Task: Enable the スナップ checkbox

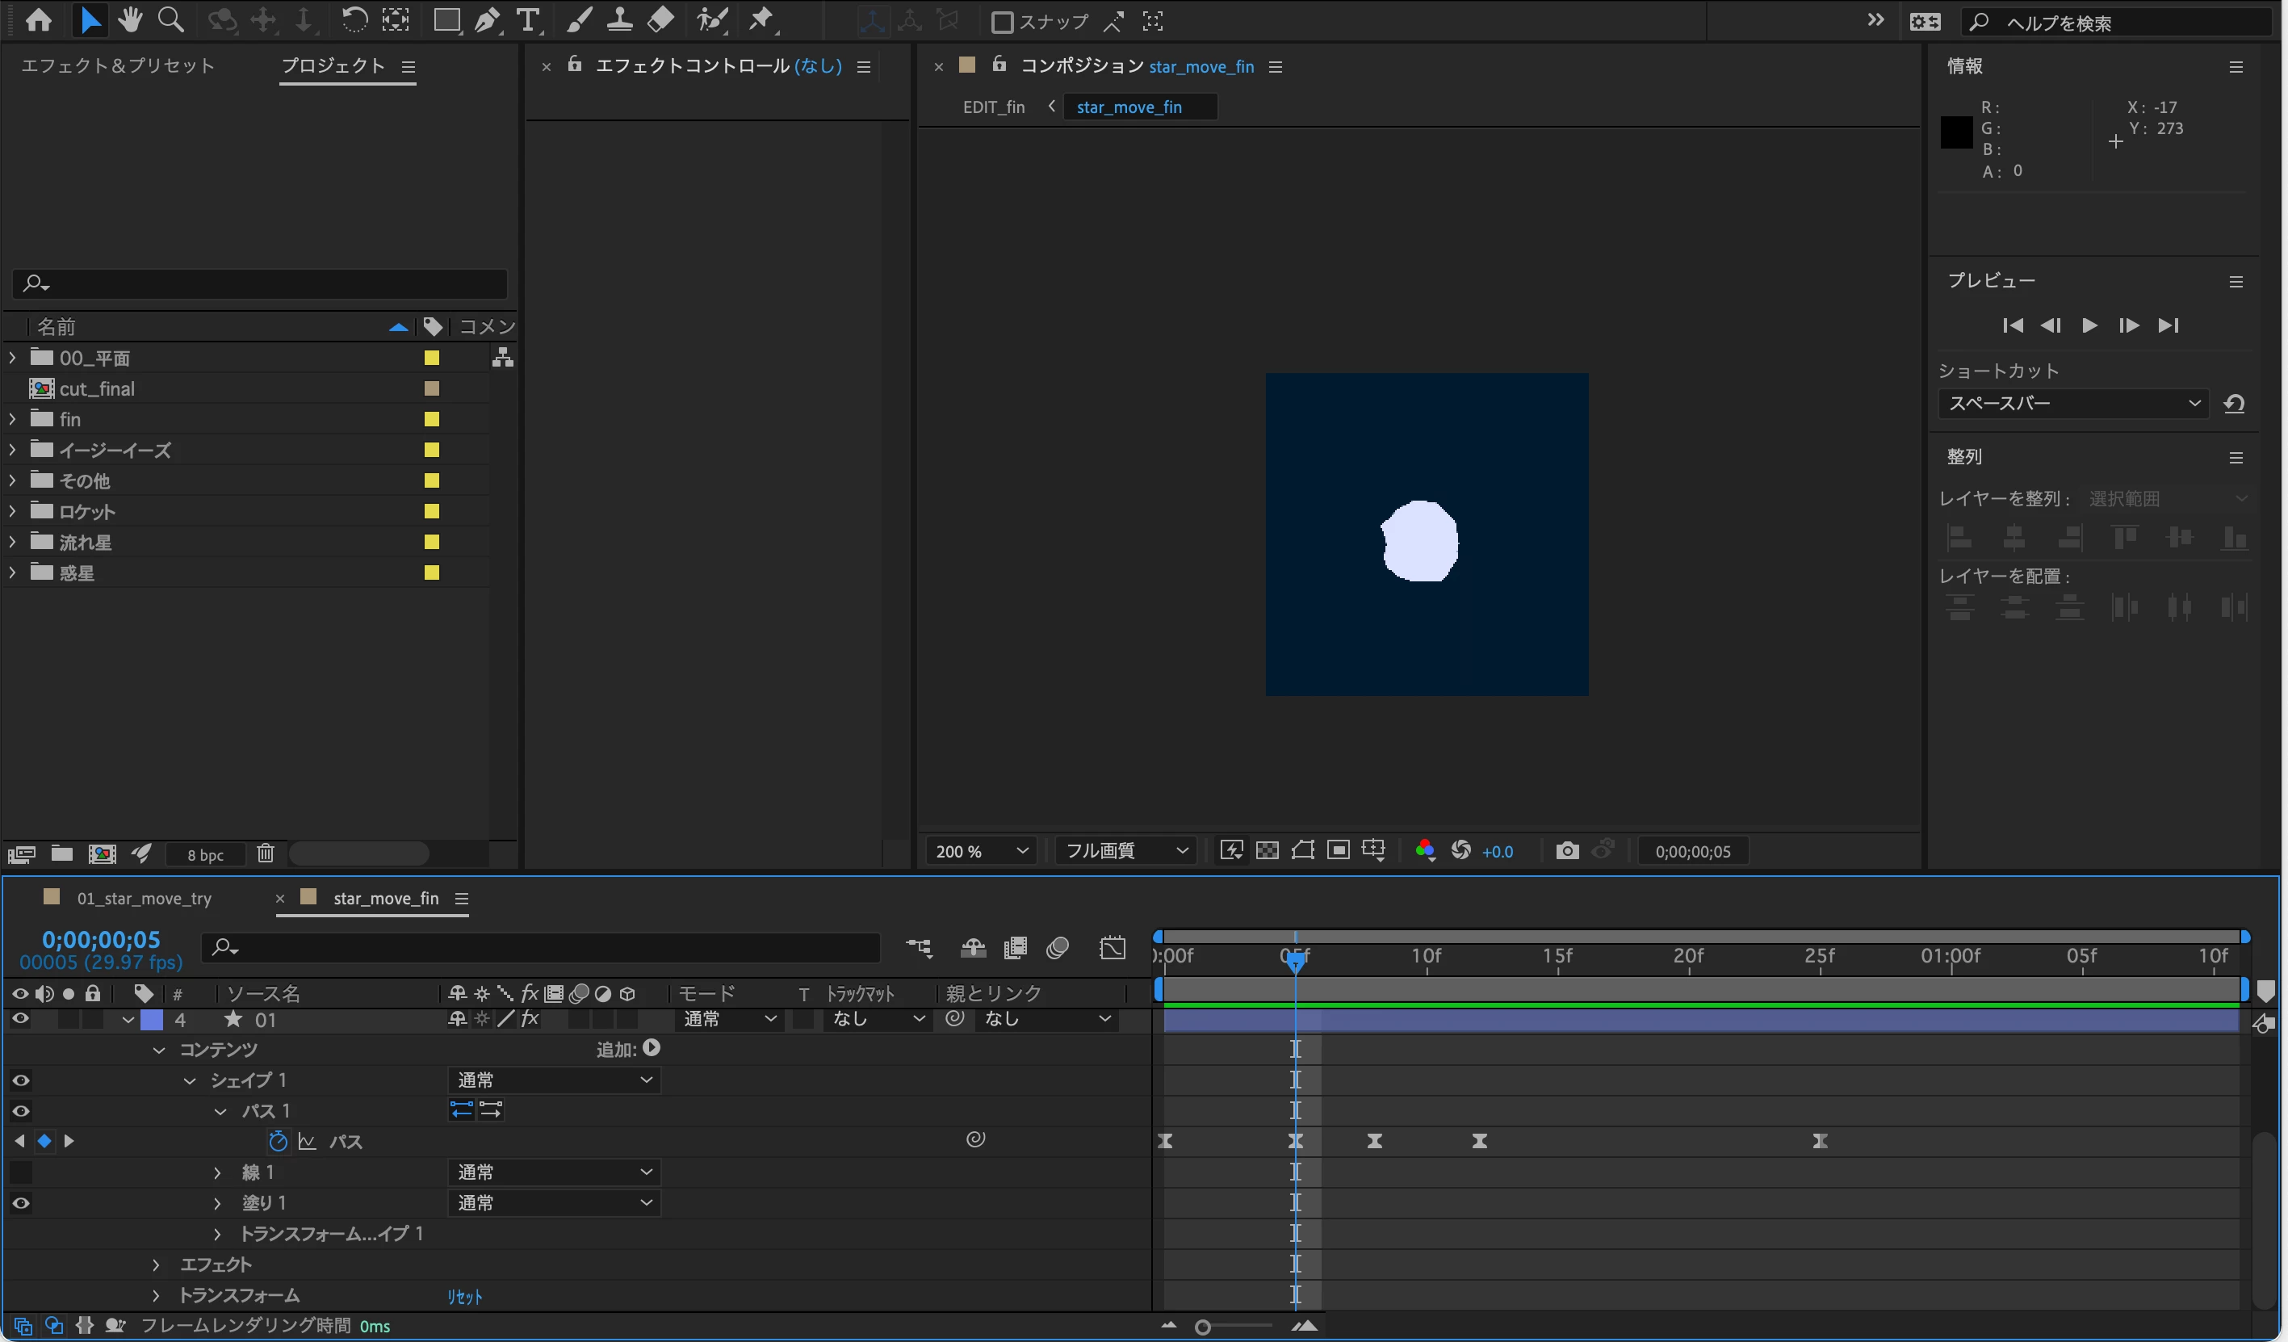Action: 1001,22
